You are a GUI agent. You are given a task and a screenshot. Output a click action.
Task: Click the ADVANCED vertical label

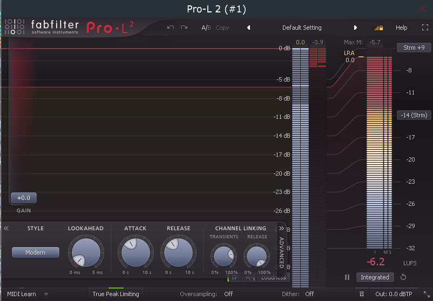[x=281, y=252]
